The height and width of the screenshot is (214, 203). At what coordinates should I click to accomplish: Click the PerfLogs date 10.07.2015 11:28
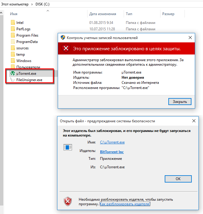pyautogui.click(x=102, y=29)
